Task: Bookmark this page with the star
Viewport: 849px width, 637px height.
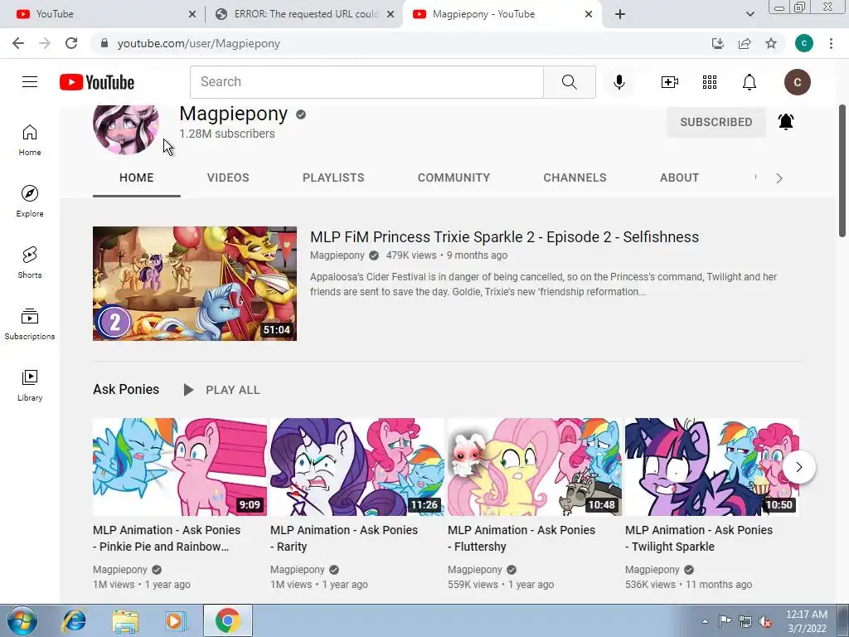Action: tap(771, 43)
